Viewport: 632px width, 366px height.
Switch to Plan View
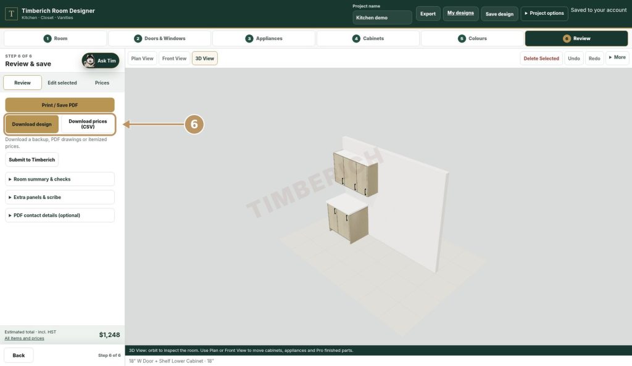pyautogui.click(x=143, y=59)
